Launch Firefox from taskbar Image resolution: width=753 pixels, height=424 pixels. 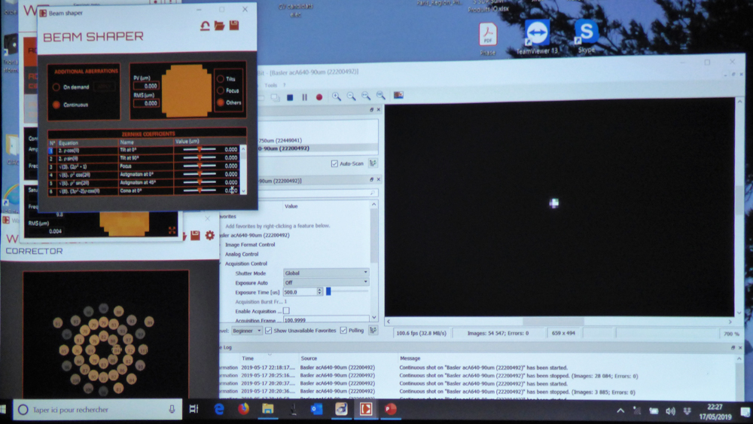point(243,409)
